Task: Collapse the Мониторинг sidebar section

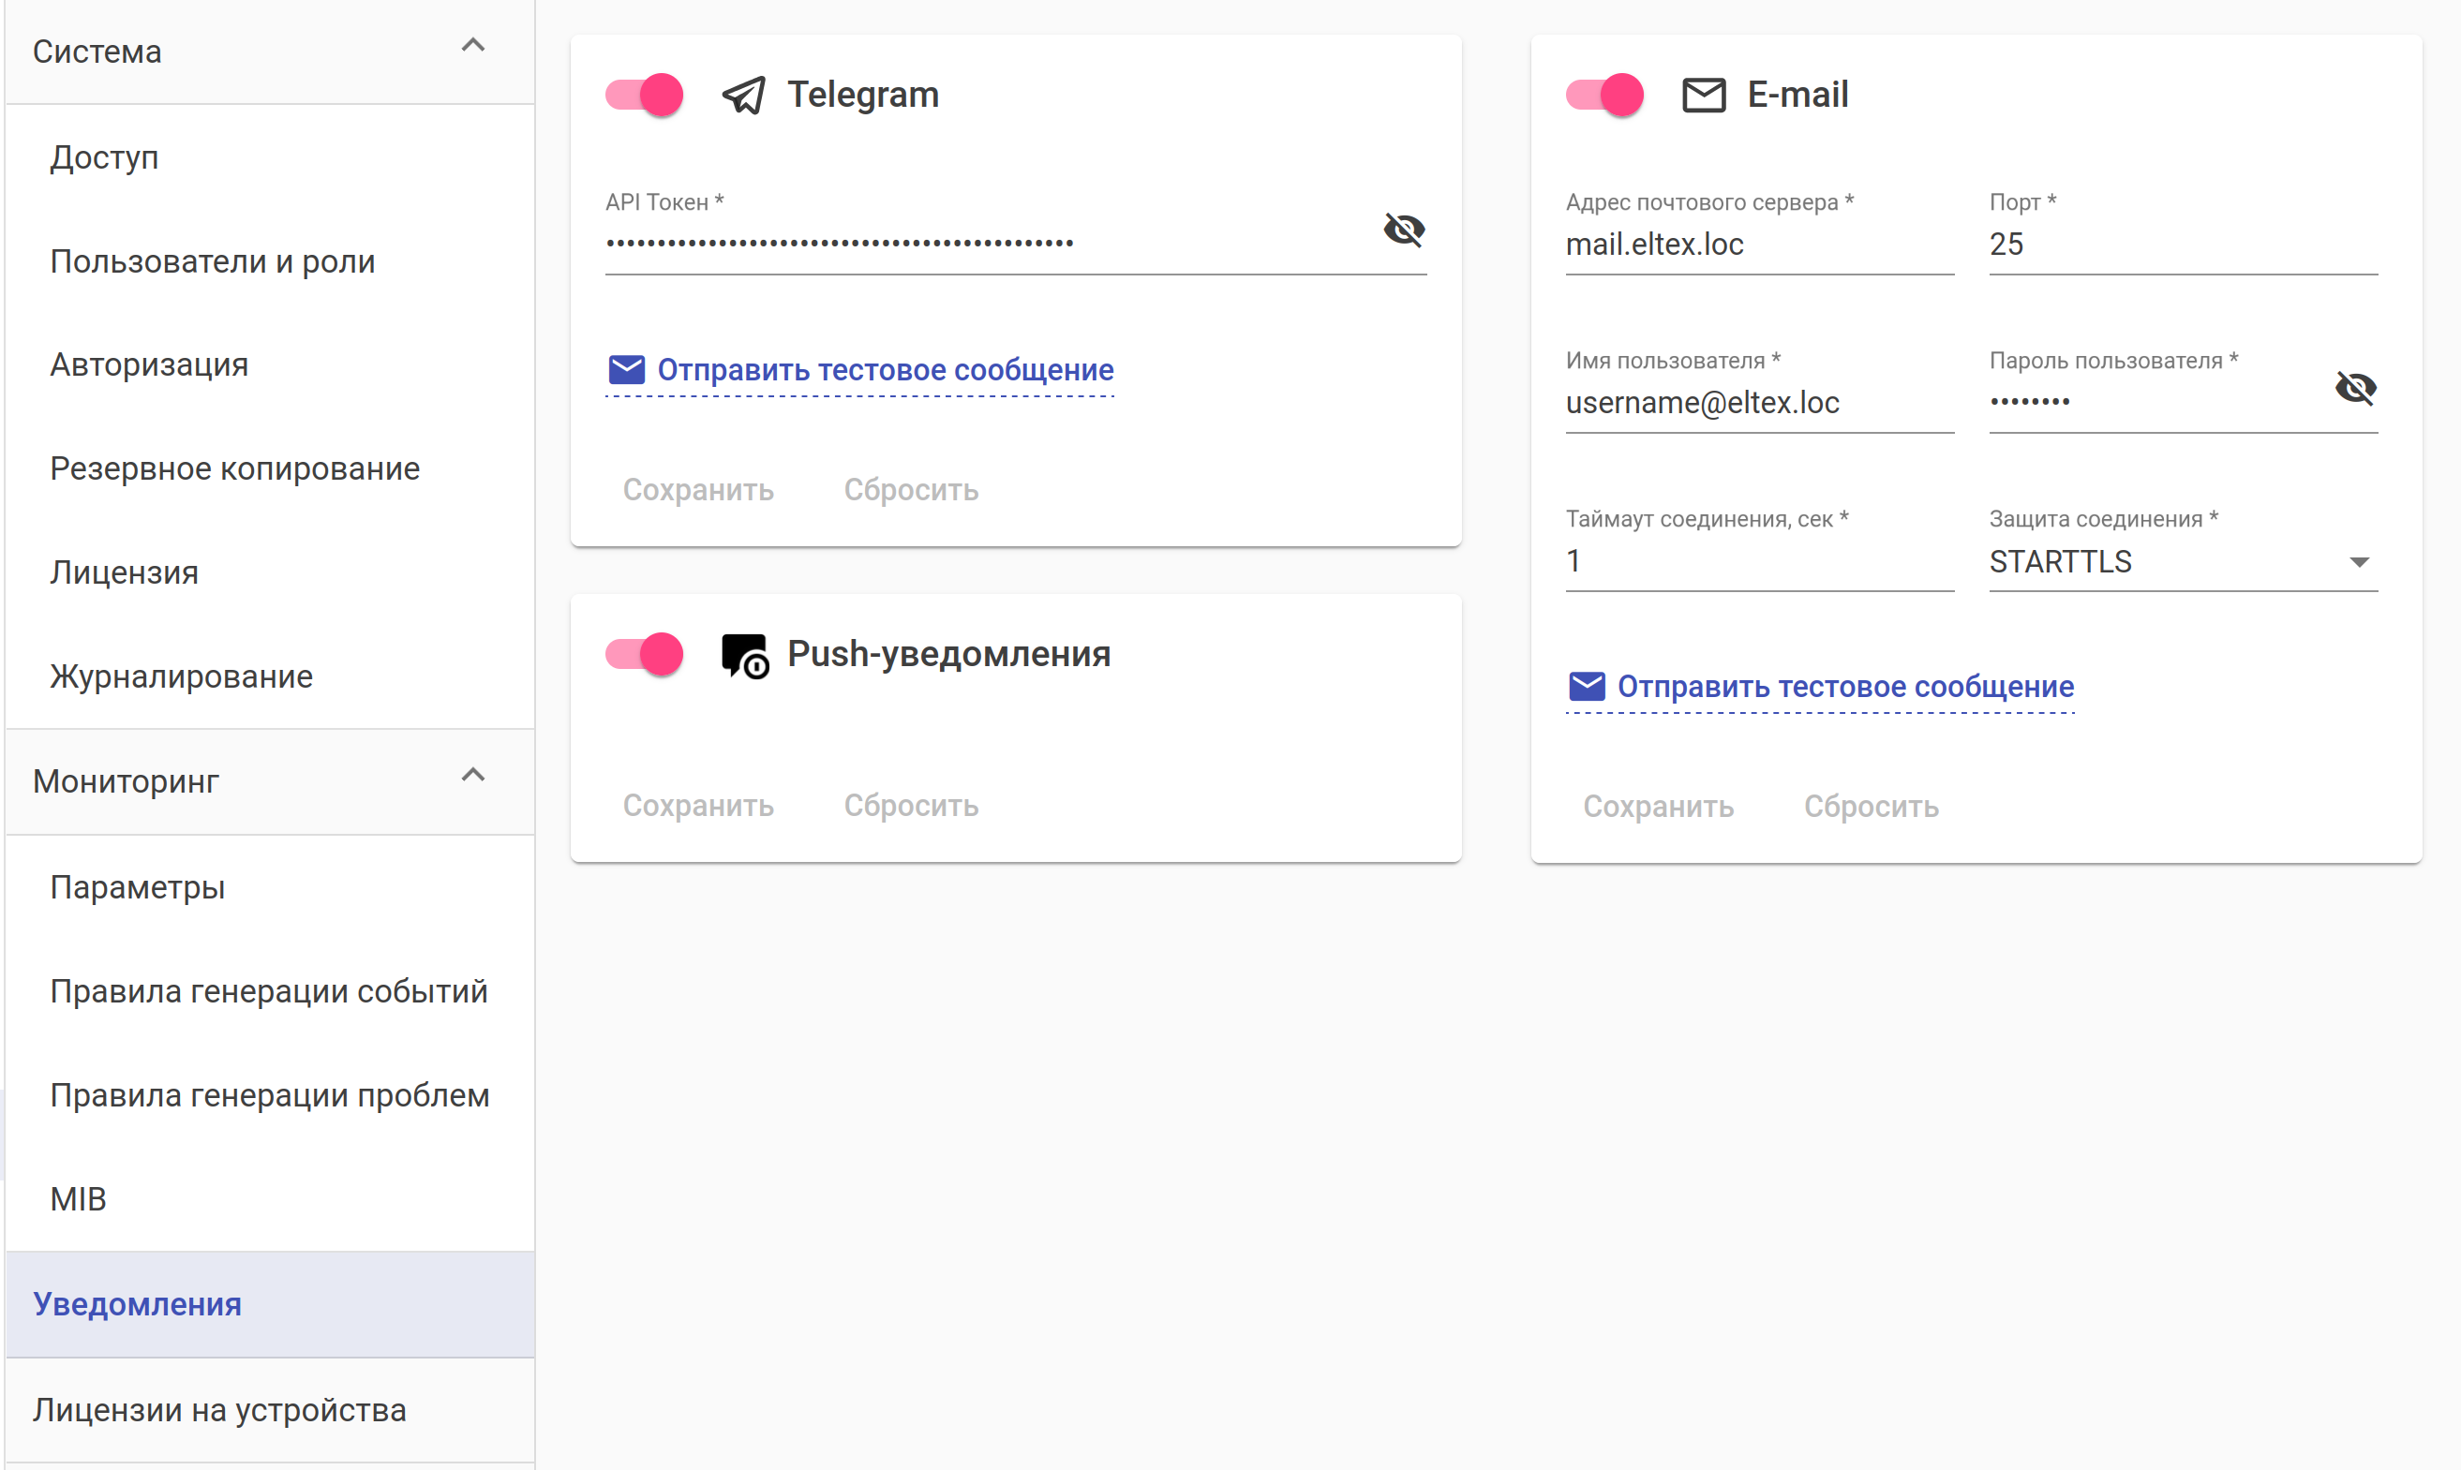Action: [x=472, y=776]
